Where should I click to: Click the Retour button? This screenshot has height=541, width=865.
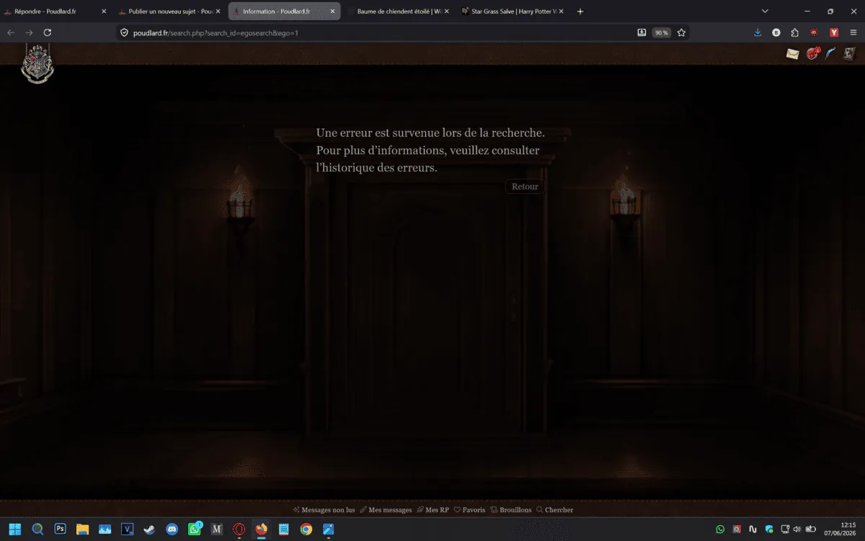525,187
